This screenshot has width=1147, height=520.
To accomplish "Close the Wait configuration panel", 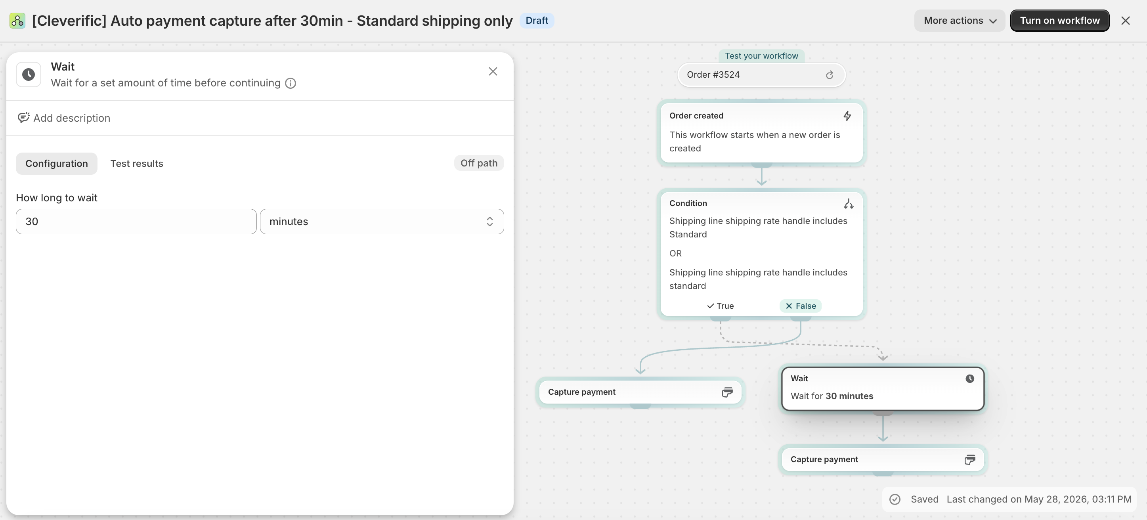I will (493, 72).
